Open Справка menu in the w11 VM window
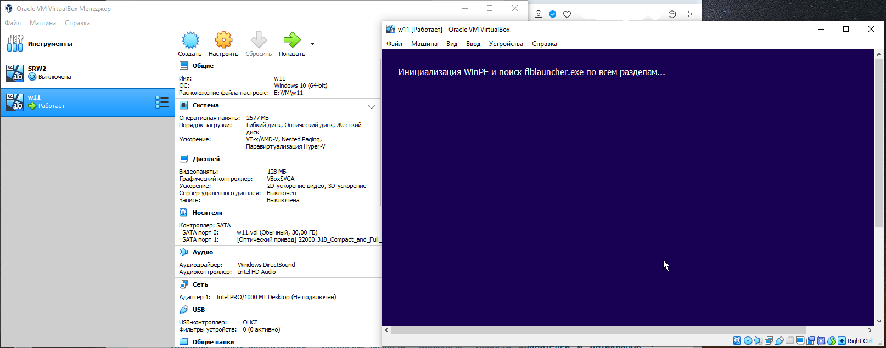The height and width of the screenshot is (348, 886). (545, 44)
